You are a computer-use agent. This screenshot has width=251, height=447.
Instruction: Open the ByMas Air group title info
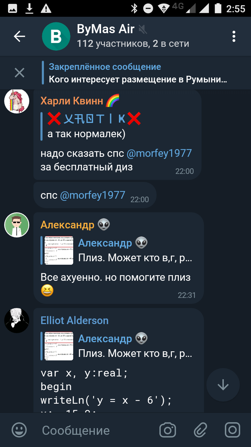(x=133, y=36)
